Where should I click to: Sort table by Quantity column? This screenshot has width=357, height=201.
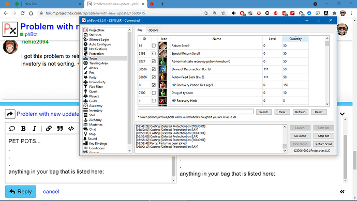(295, 39)
